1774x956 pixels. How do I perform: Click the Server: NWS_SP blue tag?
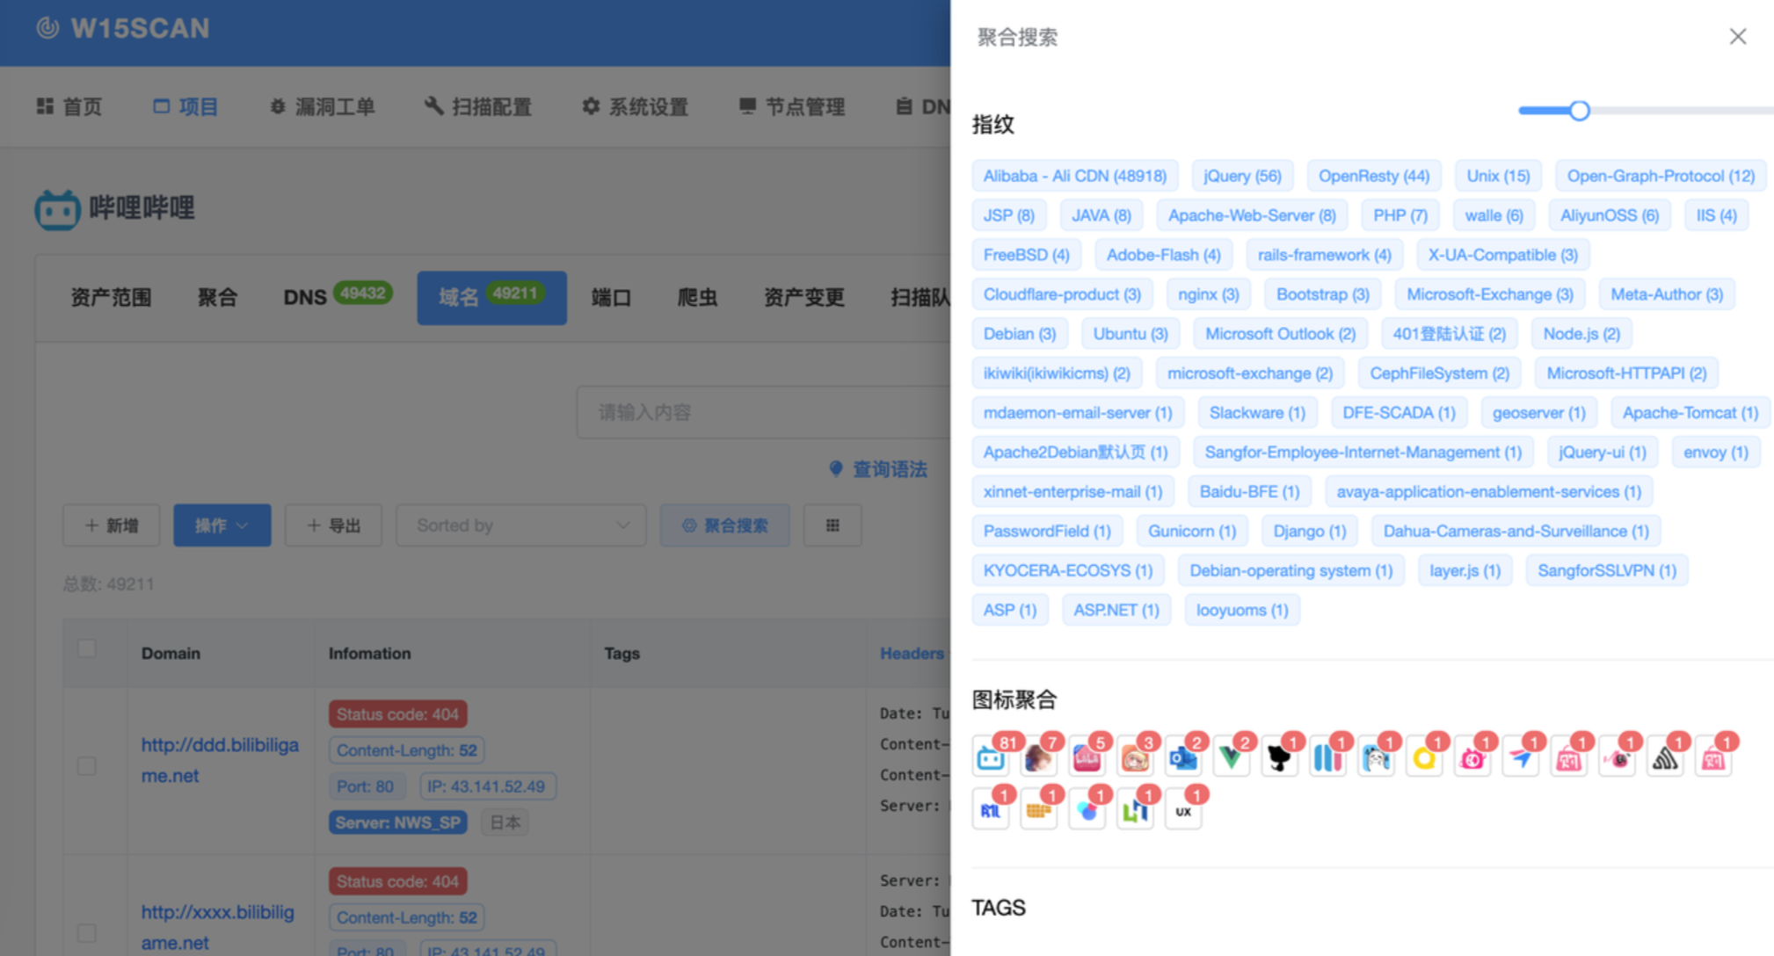[398, 822]
